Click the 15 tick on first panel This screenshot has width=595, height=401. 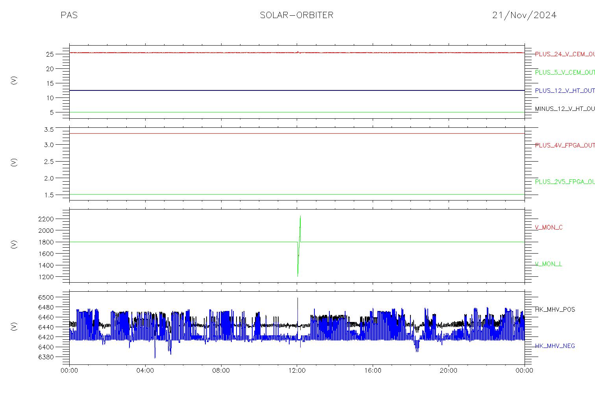tap(50, 83)
